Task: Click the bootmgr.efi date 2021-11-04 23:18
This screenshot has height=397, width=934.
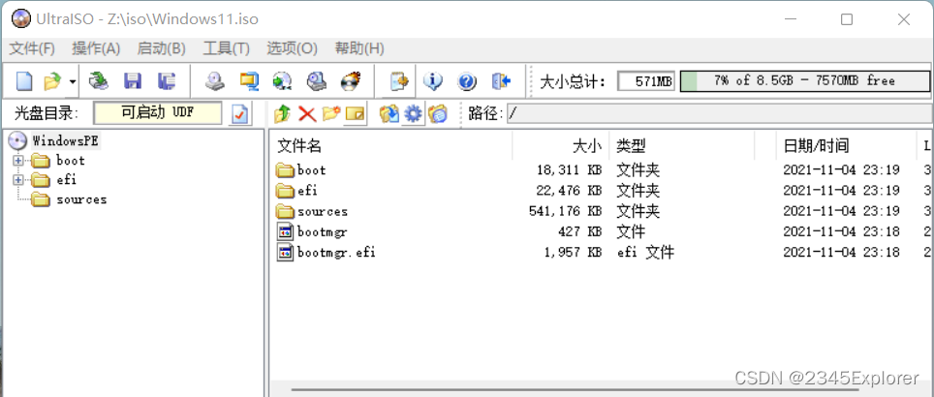Action: (x=841, y=253)
